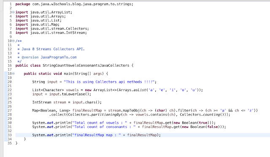Collapse the main method fold at line 18
The width and height of the screenshot is (270, 157).
[x=13, y=74]
